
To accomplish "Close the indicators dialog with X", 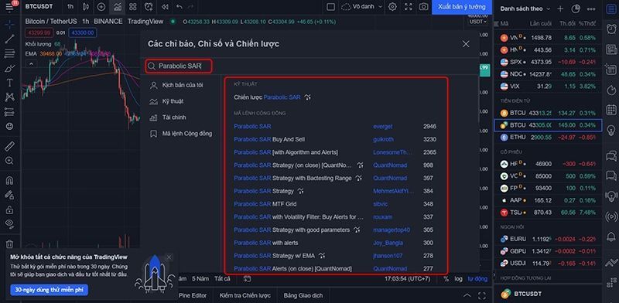I will 466,44.
